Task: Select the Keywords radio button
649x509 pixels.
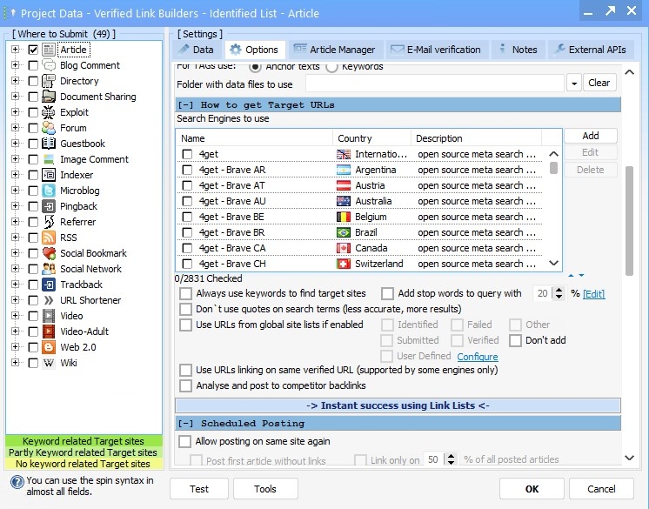Action: 331,66
